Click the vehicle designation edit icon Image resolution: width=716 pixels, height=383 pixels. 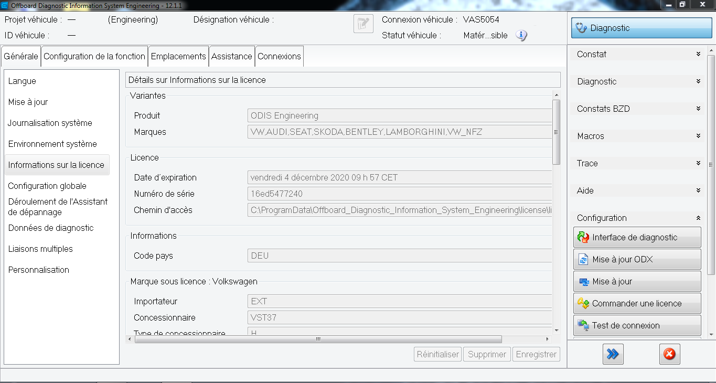pos(364,24)
